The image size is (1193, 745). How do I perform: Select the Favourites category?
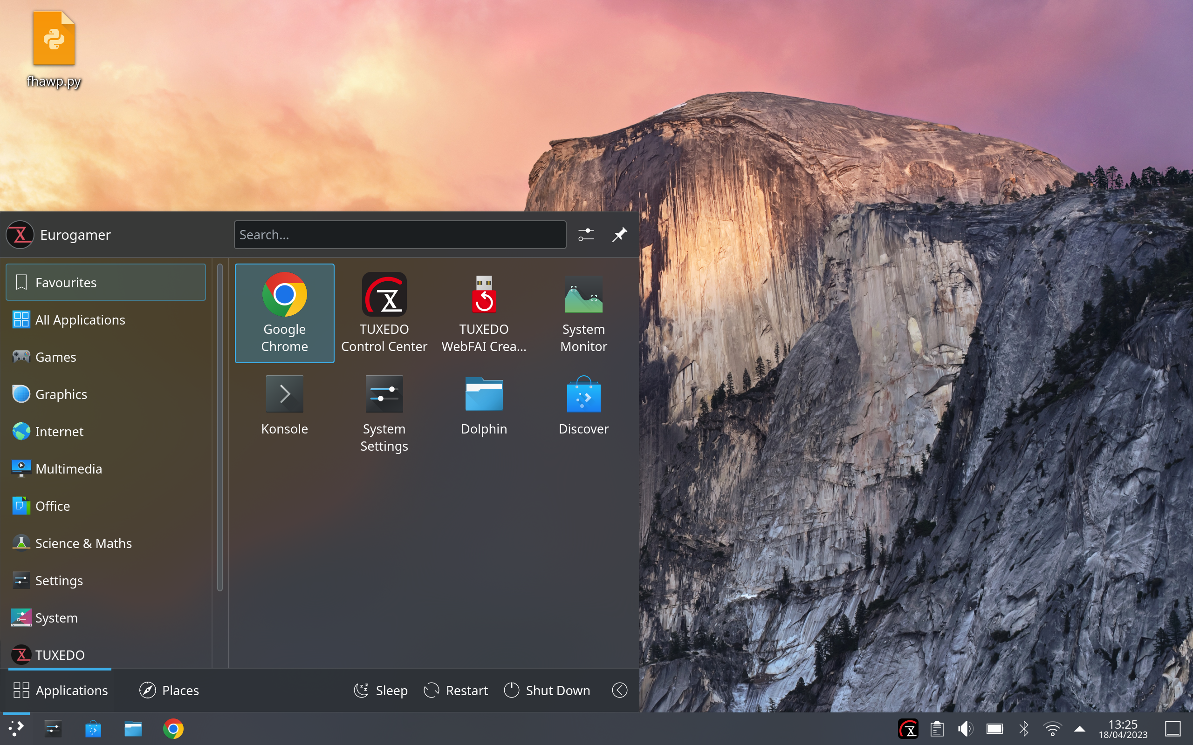coord(105,282)
